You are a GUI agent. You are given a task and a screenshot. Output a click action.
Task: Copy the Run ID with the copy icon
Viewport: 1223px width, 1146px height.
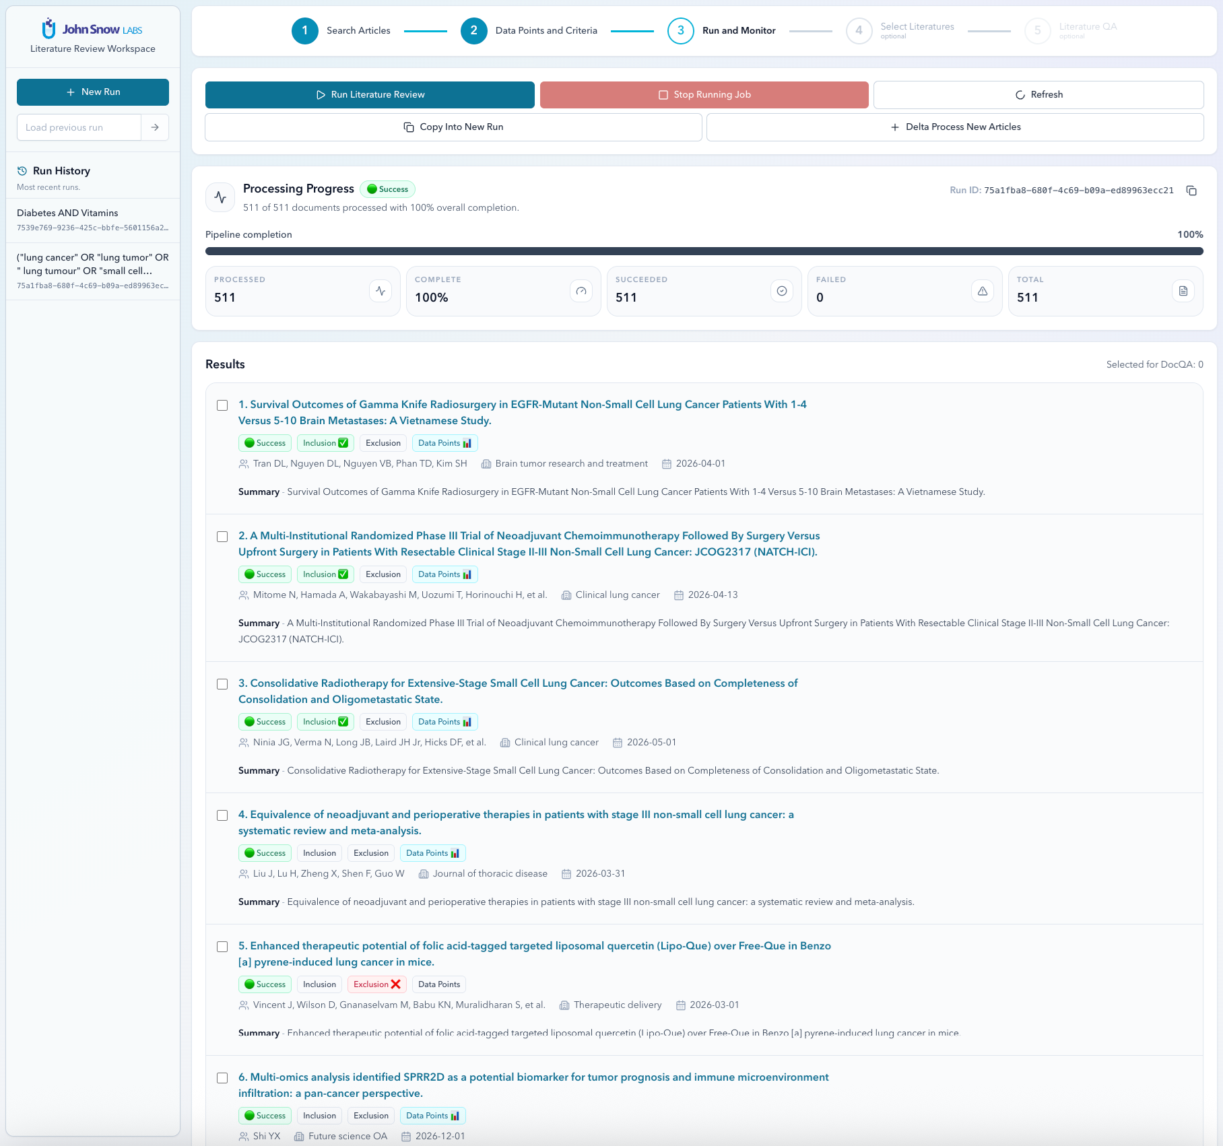(x=1191, y=191)
